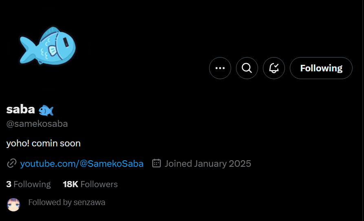
Task: Click the search magnifier icon button
Action: pos(247,68)
